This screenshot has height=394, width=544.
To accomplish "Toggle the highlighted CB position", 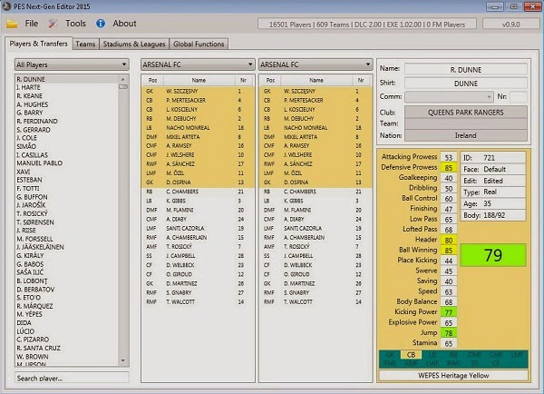I will pos(411,355).
